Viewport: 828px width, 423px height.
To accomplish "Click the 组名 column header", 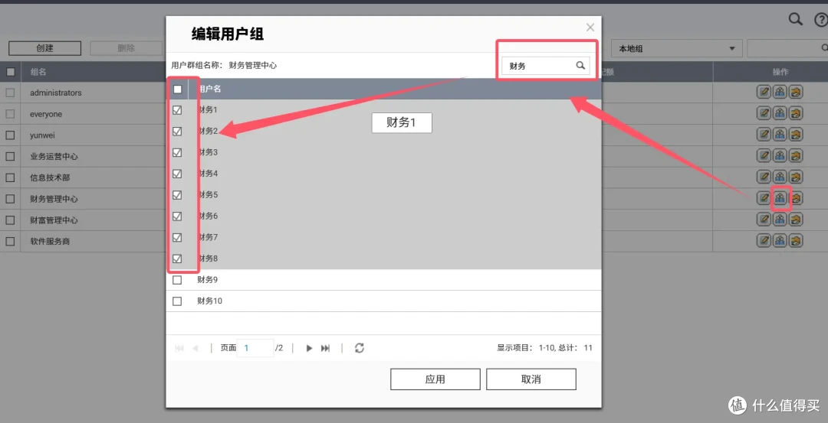I will [38, 72].
